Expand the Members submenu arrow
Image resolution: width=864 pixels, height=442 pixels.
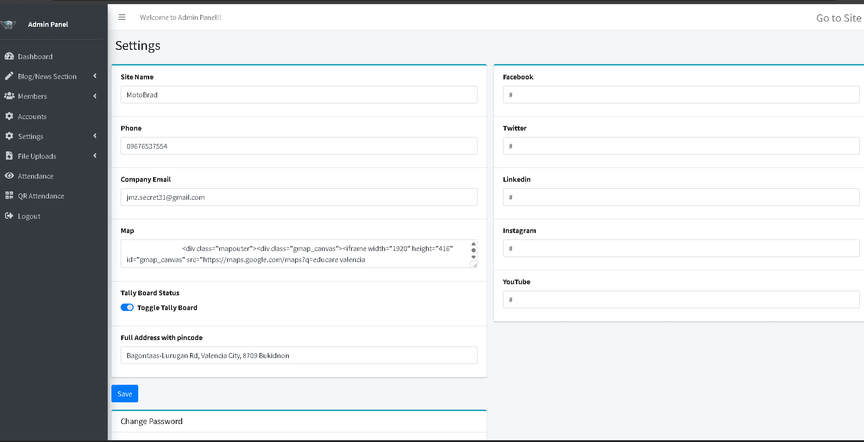tap(95, 96)
